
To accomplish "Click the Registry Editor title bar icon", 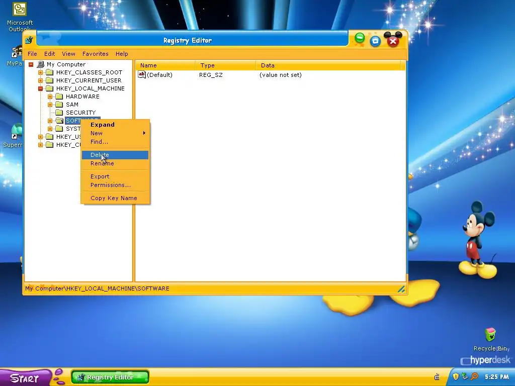I will (29, 40).
